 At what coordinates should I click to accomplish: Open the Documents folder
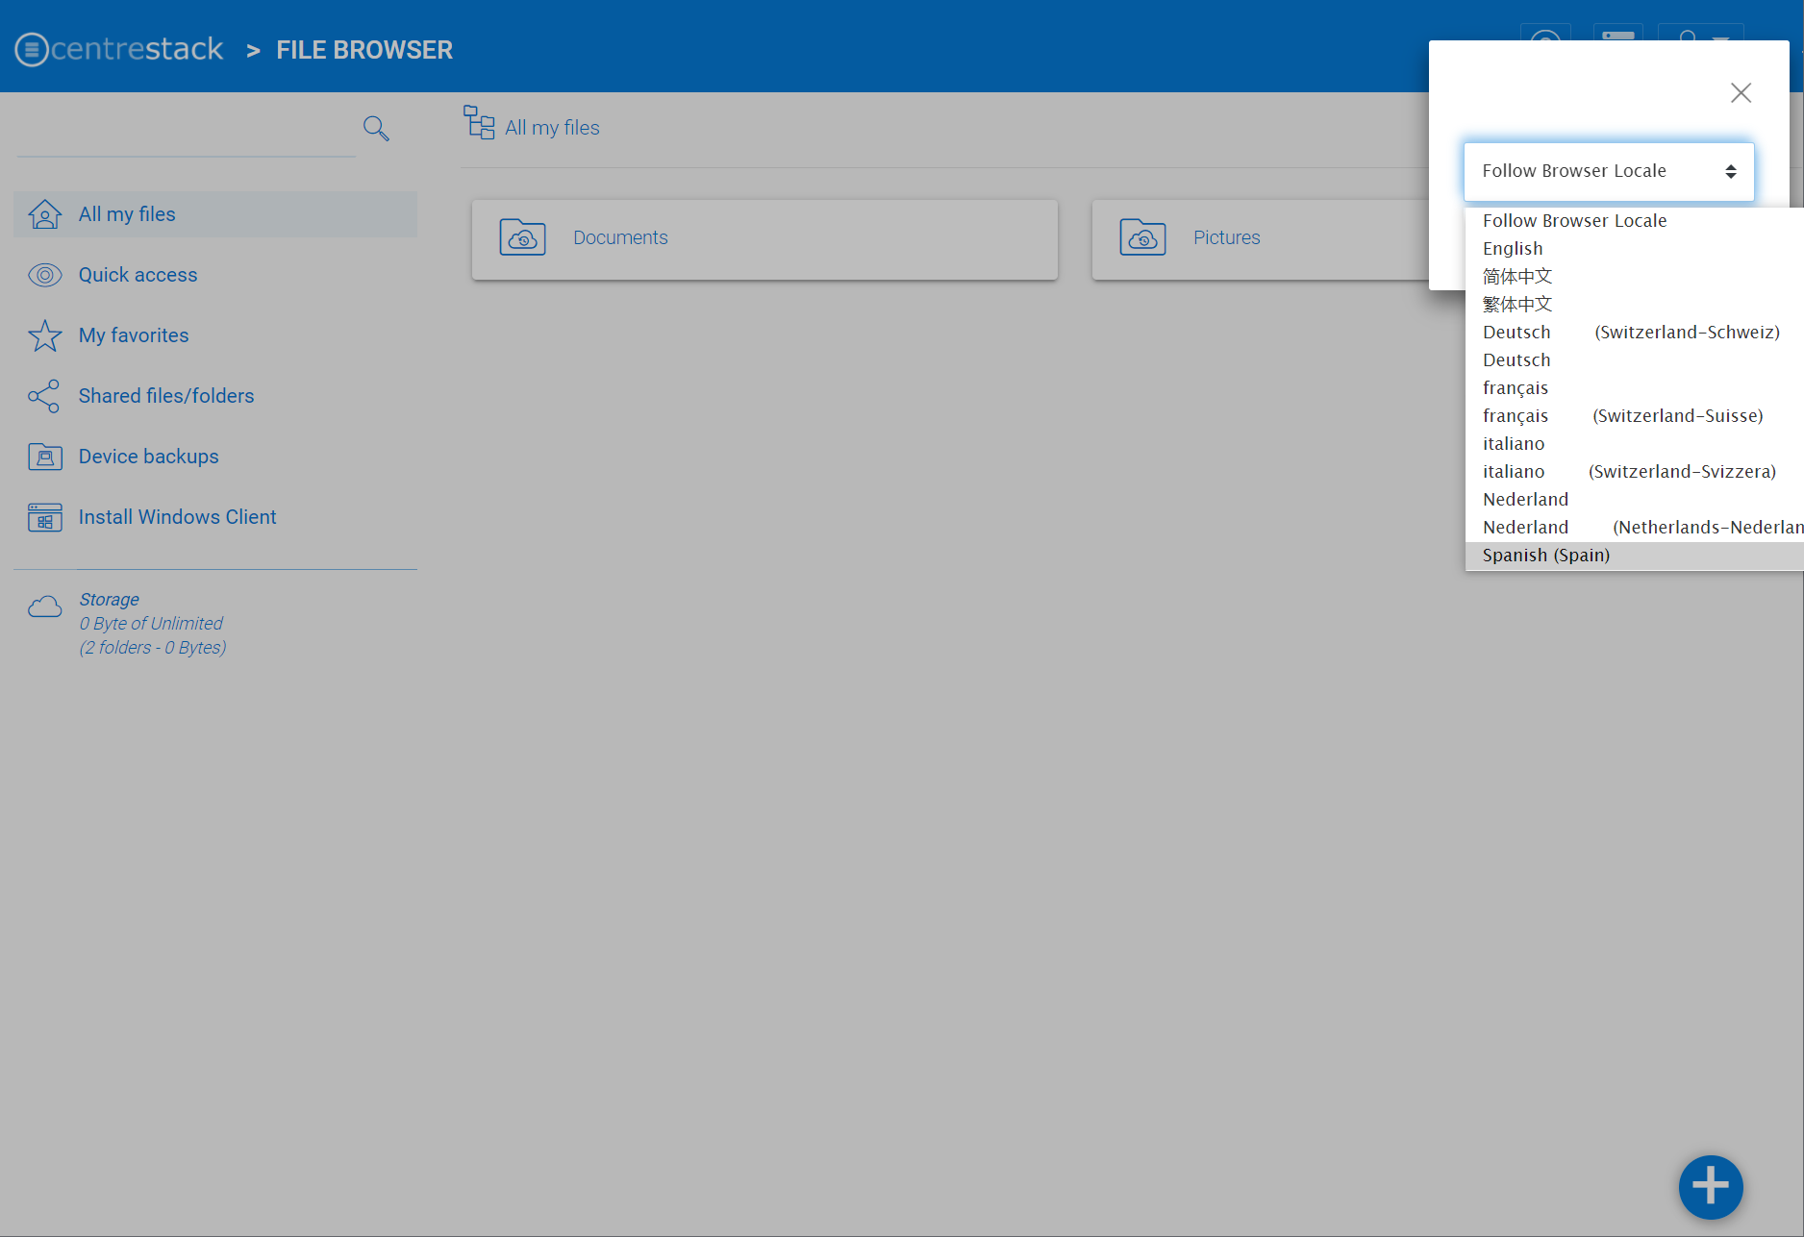coord(764,239)
